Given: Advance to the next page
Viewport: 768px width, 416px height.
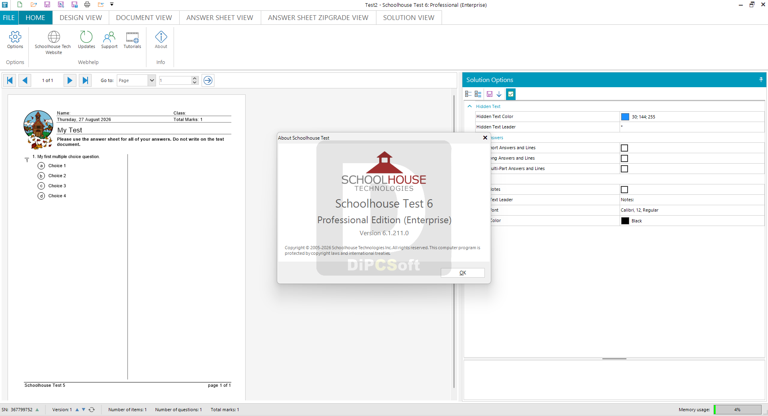Looking at the screenshot, I should coord(70,80).
